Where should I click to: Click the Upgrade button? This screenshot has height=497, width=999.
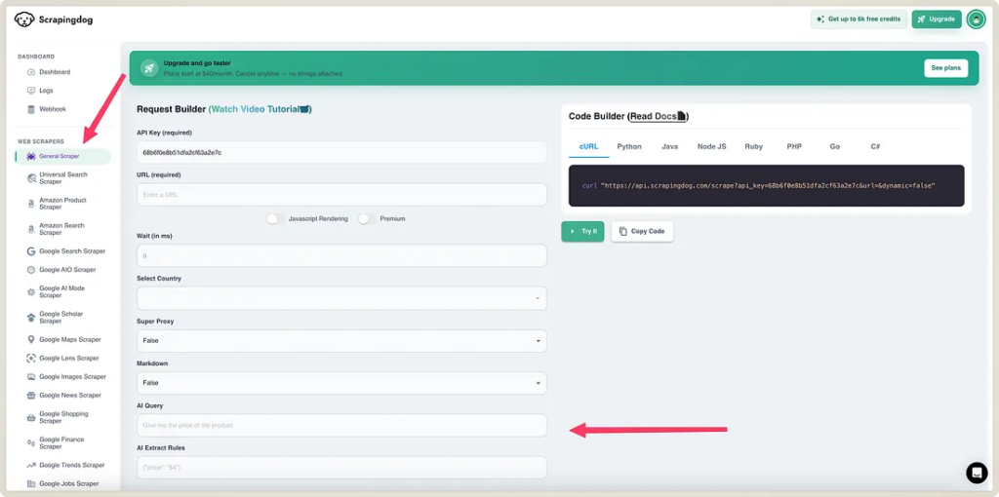pos(937,19)
